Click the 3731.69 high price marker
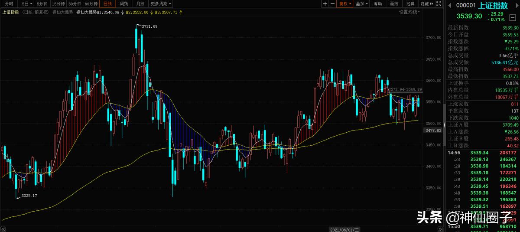The width and height of the screenshot is (520, 232). pyautogui.click(x=149, y=26)
